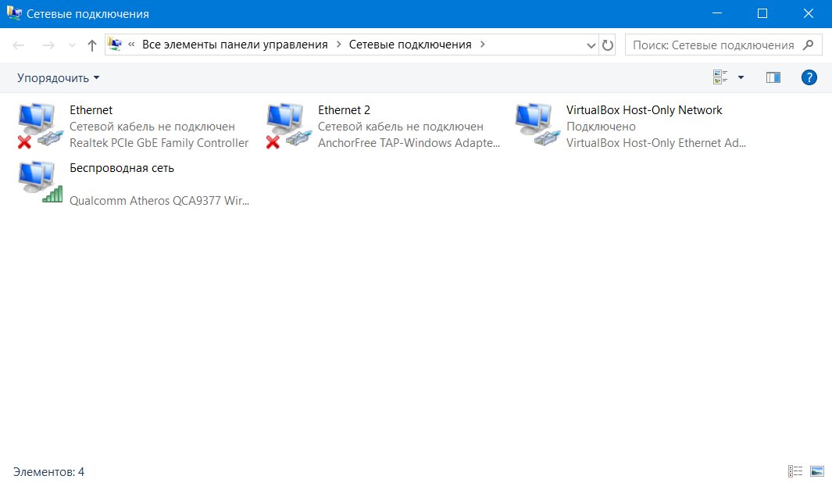Expand the address bar history dropdown
Screen dimensions: 832x483
click(591, 45)
